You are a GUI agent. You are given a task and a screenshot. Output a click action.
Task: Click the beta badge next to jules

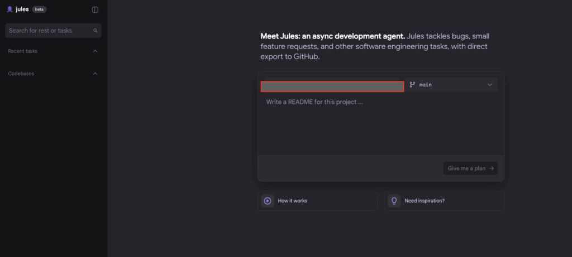point(40,9)
